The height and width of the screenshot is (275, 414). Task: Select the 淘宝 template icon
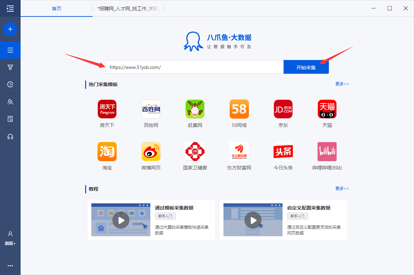pos(107,152)
